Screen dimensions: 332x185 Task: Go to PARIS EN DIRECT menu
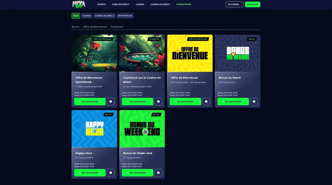121,4
